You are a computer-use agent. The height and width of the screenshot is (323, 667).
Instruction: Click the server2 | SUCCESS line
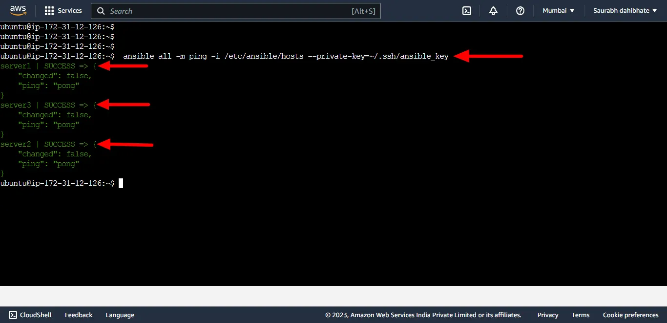(x=48, y=144)
